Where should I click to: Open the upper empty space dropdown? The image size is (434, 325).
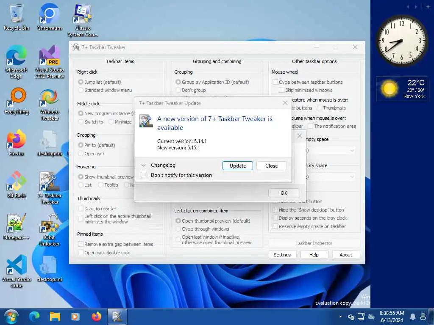(x=352, y=151)
